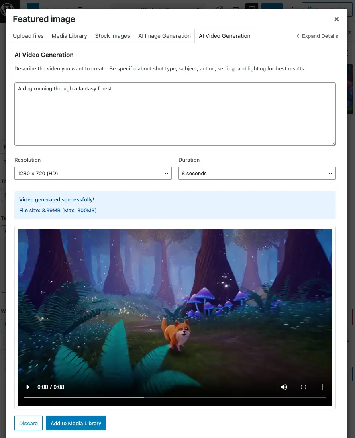Click the video progress bar

[175, 397]
